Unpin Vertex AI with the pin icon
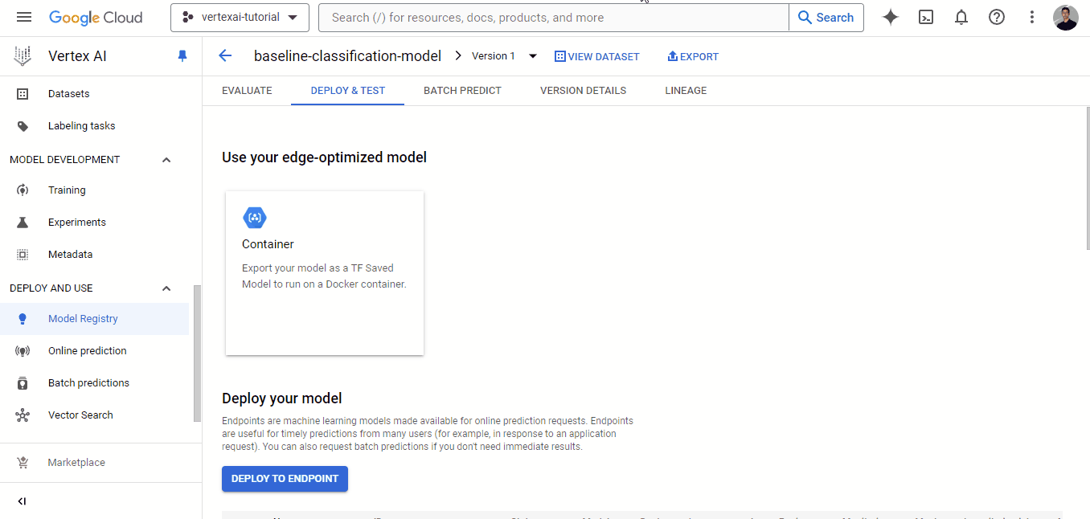Screen dimensions: 1090x519 [182, 56]
